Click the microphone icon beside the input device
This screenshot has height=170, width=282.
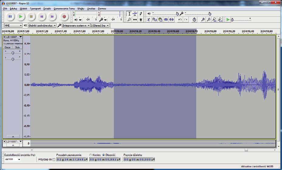tap(59, 25)
